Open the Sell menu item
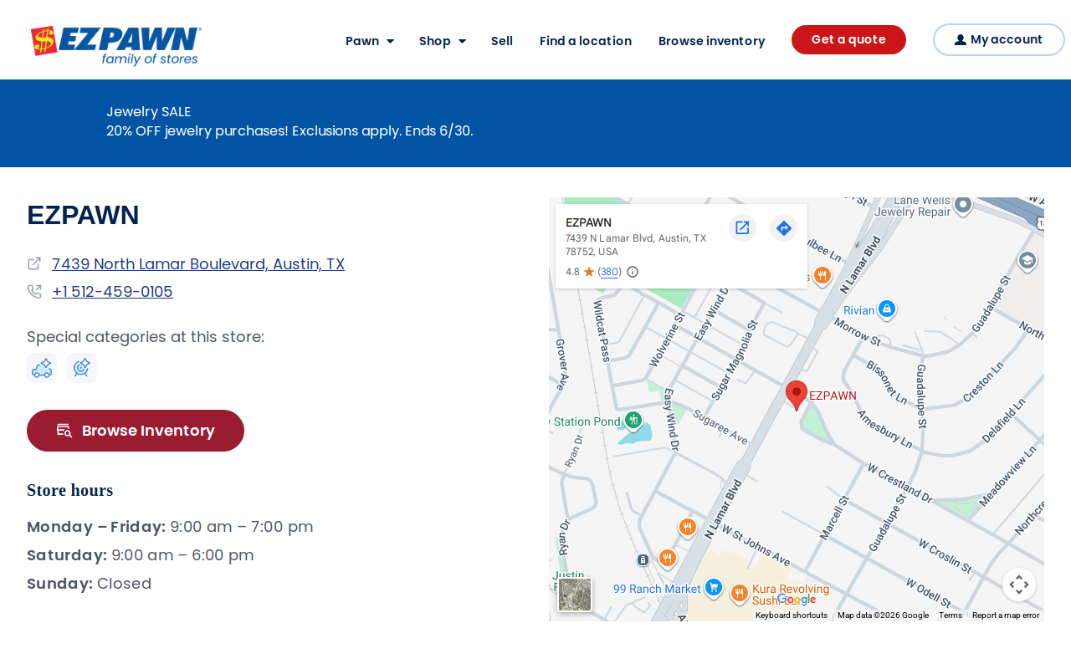The width and height of the screenshot is (1071, 669). (x=502, y=41)
